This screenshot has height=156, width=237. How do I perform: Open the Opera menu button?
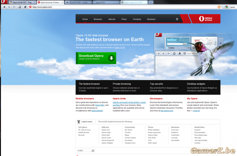[4, 2]
